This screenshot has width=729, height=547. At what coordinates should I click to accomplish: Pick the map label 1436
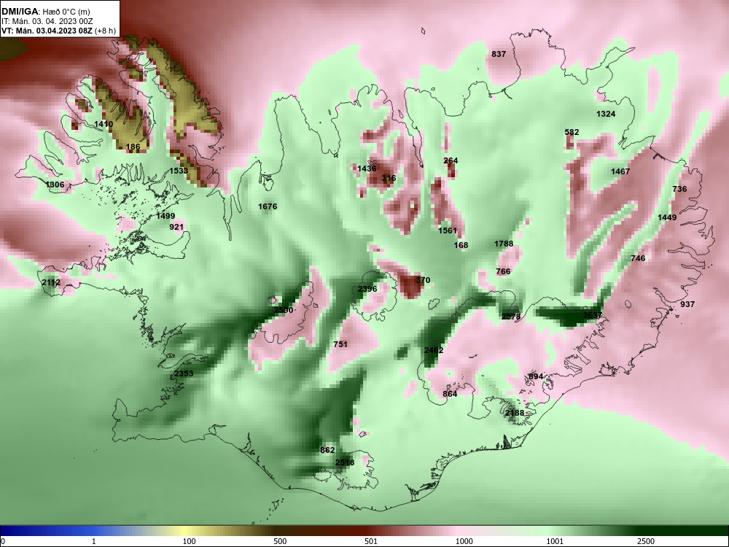[367, 168]
